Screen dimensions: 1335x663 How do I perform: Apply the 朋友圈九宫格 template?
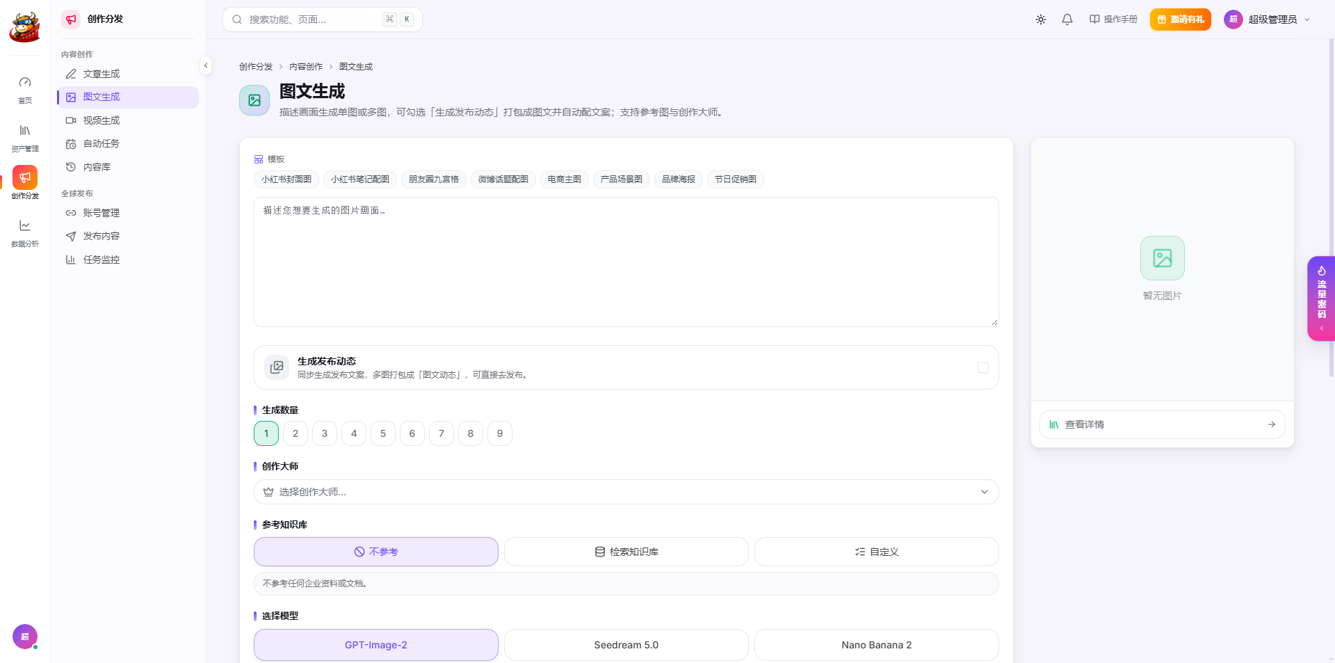tap(434, 179)
